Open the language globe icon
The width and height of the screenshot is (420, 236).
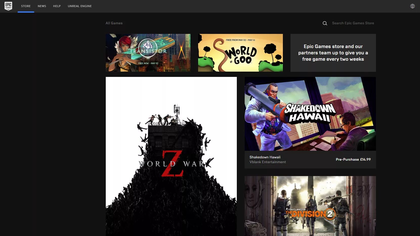(x=412, y=6)
